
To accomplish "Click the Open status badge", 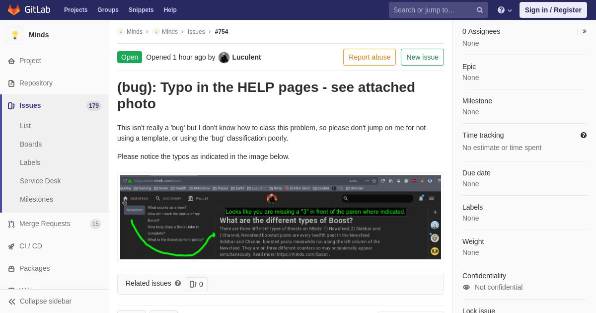I will [130, 57].
